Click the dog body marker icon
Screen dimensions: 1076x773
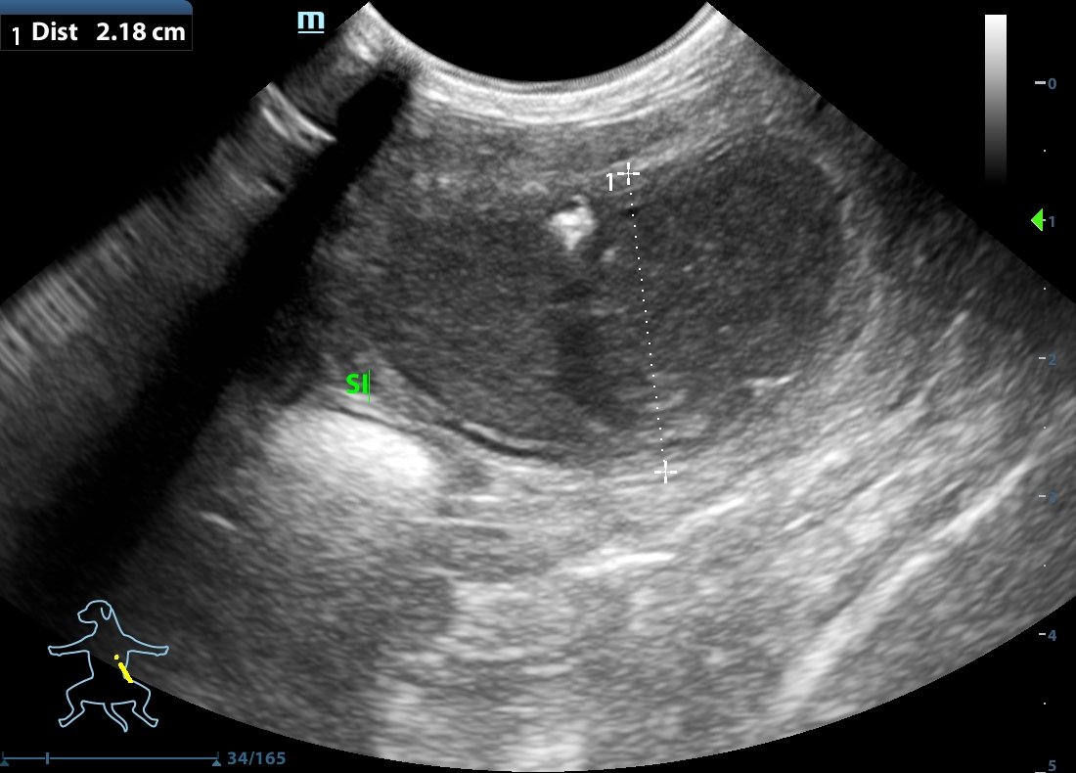point(107,665)
